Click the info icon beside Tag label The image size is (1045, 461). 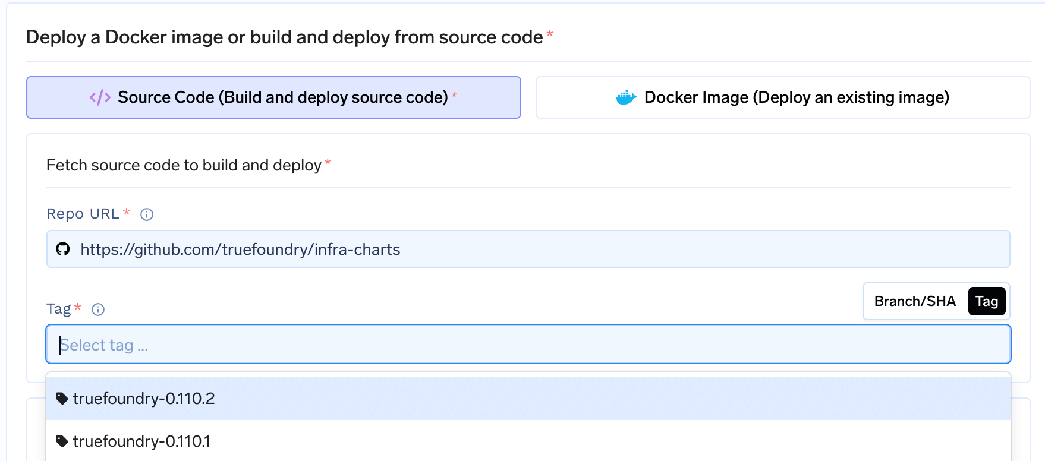[98, 310]
